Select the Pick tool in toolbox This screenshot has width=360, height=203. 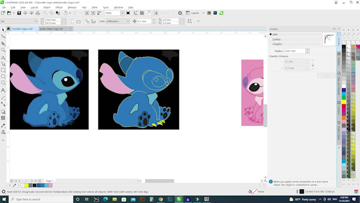(3, 30)
